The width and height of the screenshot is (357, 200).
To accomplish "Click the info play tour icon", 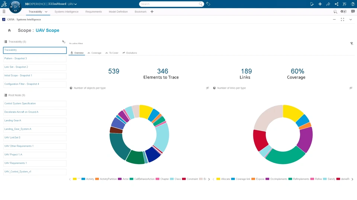I will pos(343,11).
